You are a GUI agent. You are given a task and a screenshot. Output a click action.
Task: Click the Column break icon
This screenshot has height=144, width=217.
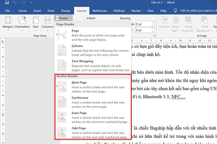coord(62,50)
